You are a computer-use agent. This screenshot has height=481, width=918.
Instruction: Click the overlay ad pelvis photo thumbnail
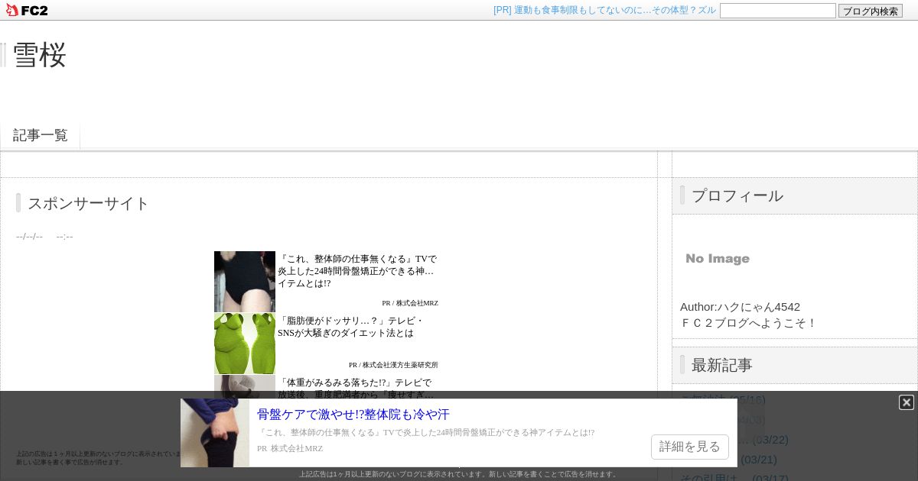point(215,433)
